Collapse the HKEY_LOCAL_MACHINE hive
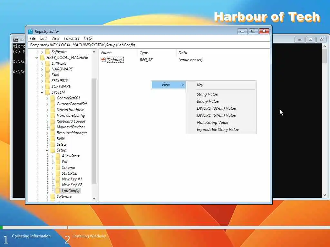The height and width of the screenshot is (247, 330). (37, 58)
